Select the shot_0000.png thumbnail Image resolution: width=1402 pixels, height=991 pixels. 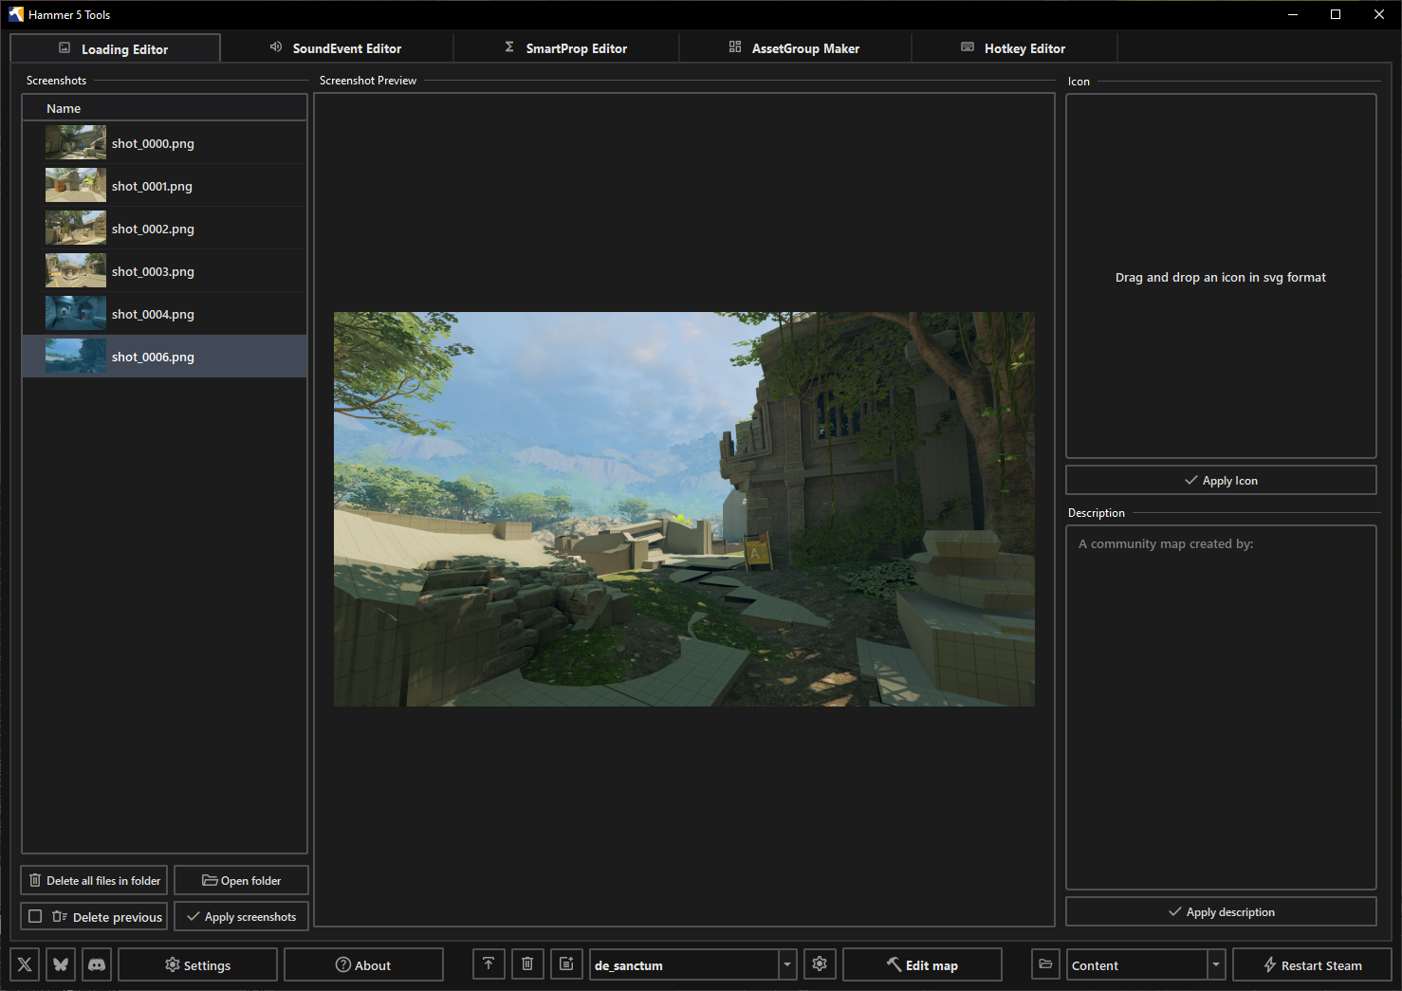(x=76, y=142)
